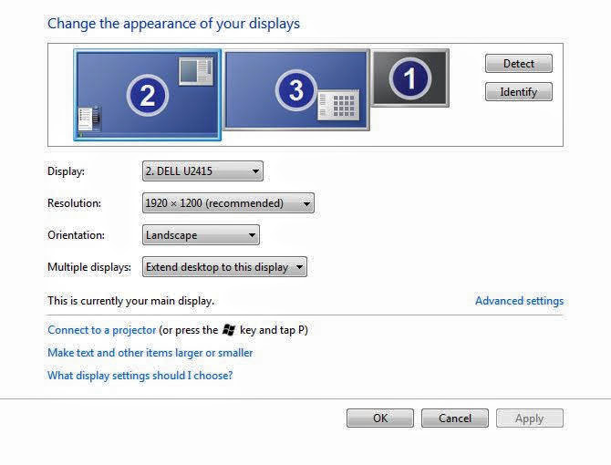Click the Apply button

click(x=529, y=418)
